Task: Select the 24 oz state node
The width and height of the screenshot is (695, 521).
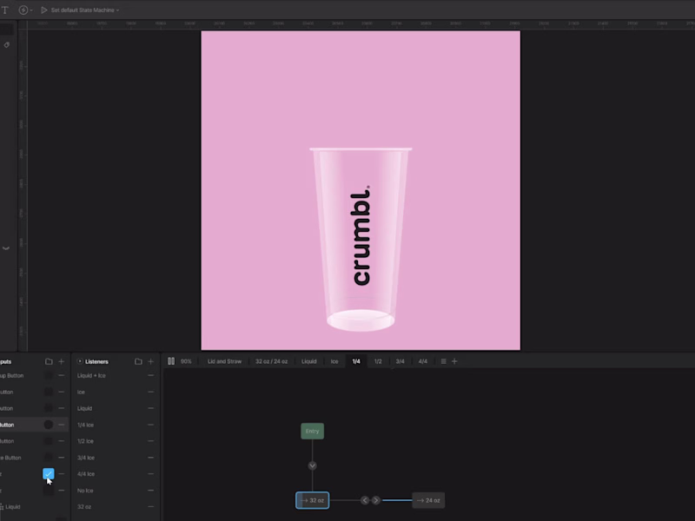Action: point(427,500)
